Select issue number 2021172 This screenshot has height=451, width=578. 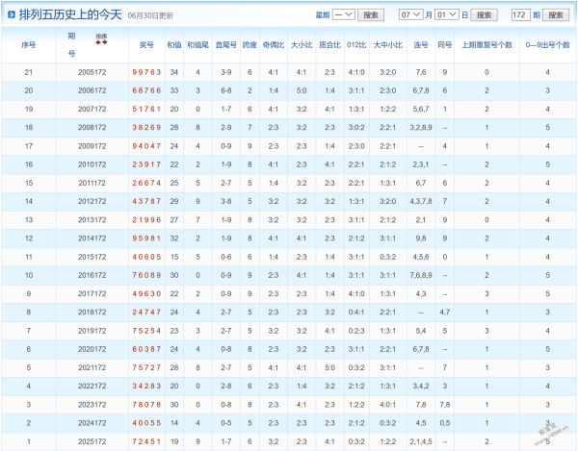pos(92,367)
